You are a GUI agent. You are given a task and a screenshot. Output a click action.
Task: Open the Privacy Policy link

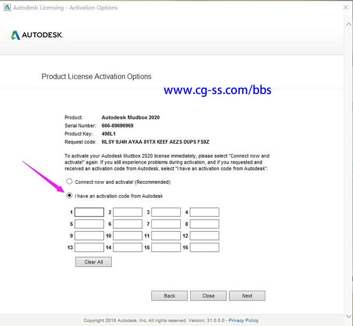(243, 320)
